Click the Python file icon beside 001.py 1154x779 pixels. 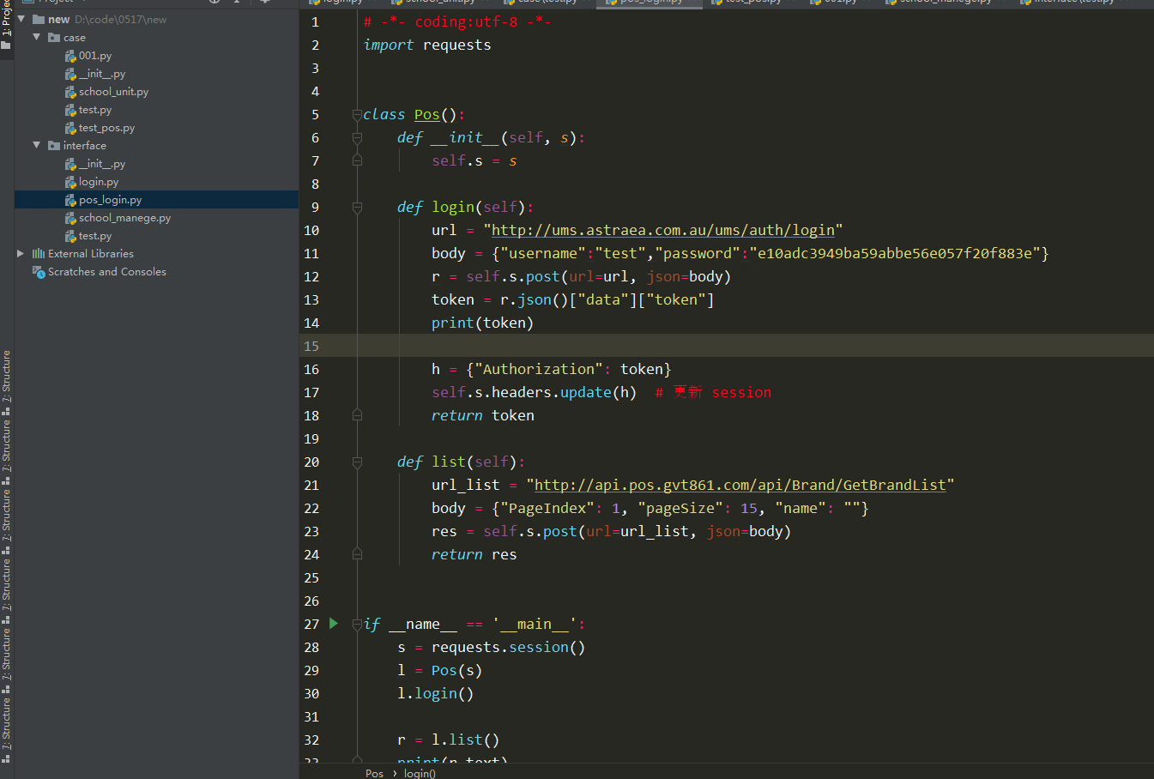pos(71,56)
